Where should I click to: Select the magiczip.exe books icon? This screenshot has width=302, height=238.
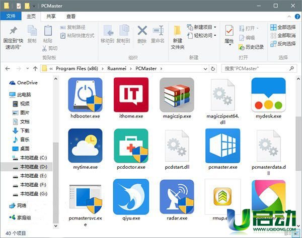[177, 95]
